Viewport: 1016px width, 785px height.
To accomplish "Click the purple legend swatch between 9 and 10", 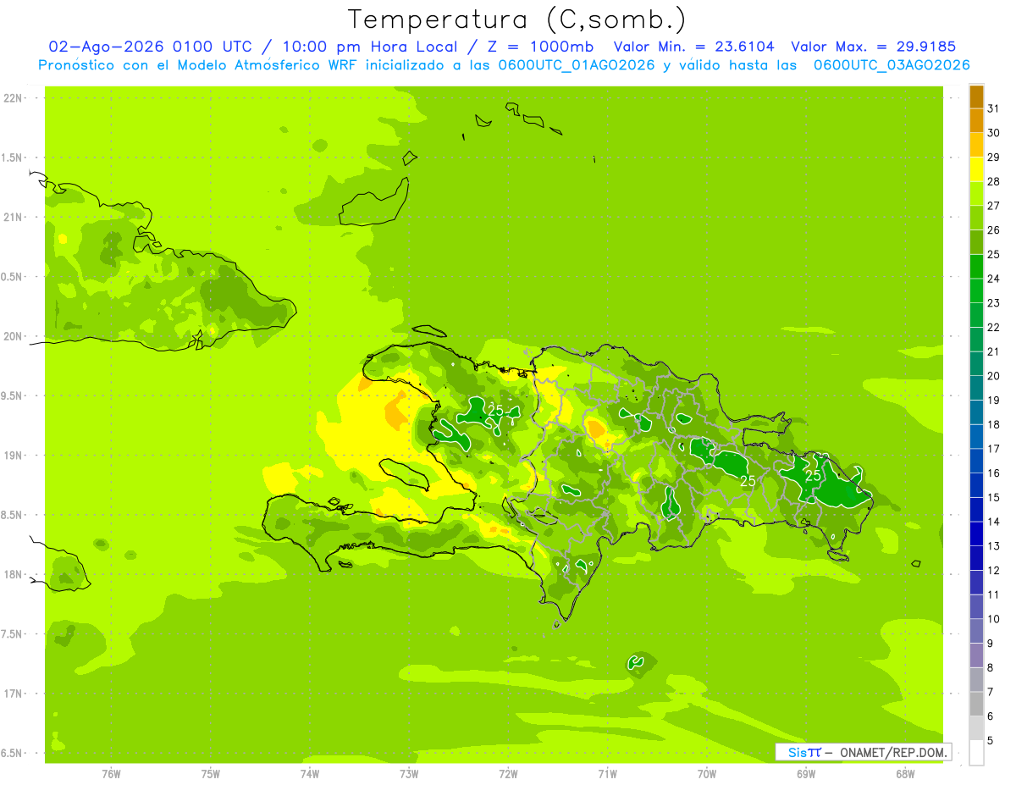I will [x=976, y=631].
